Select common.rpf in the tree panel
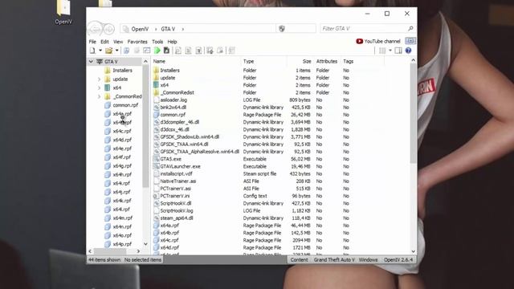Screen dimensions: 514x289 [x=125, y=105]
